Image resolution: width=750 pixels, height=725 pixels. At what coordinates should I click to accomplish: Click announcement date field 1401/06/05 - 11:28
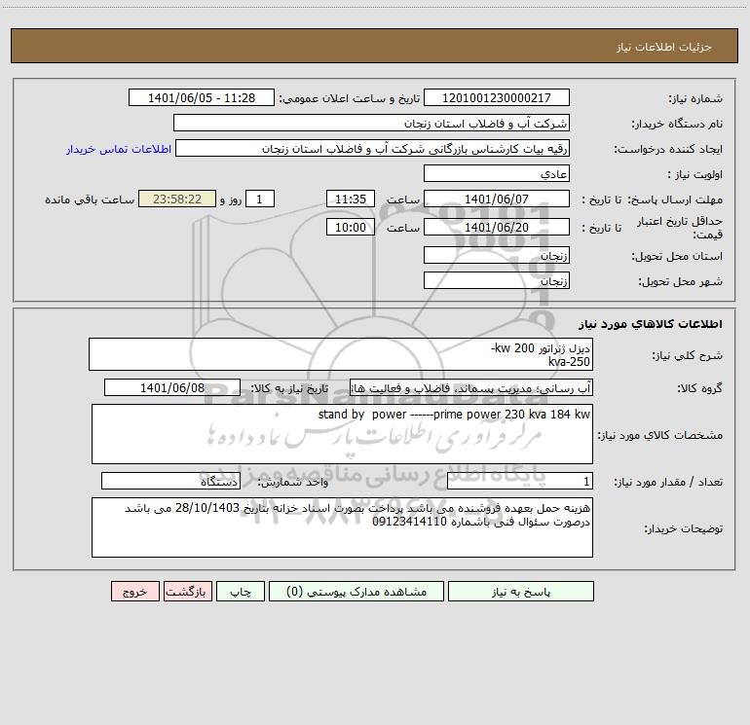[x=202, y=97]
